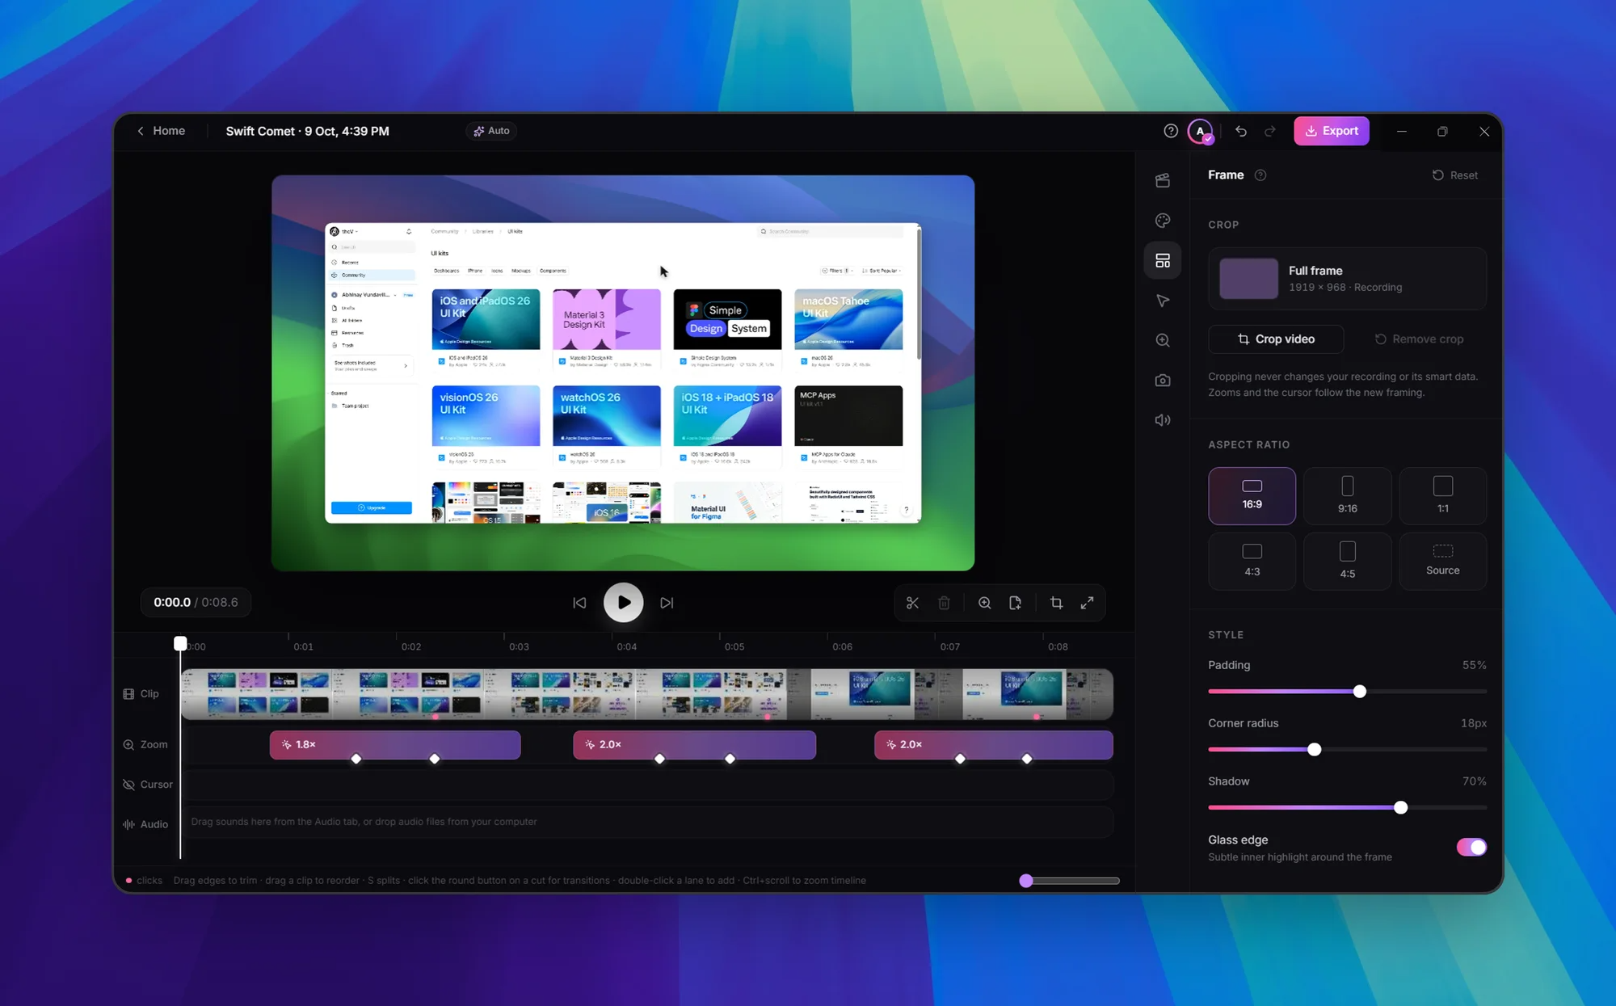
Task: Select the 1:1 aspect ratio
Action: click(1442, 496)
